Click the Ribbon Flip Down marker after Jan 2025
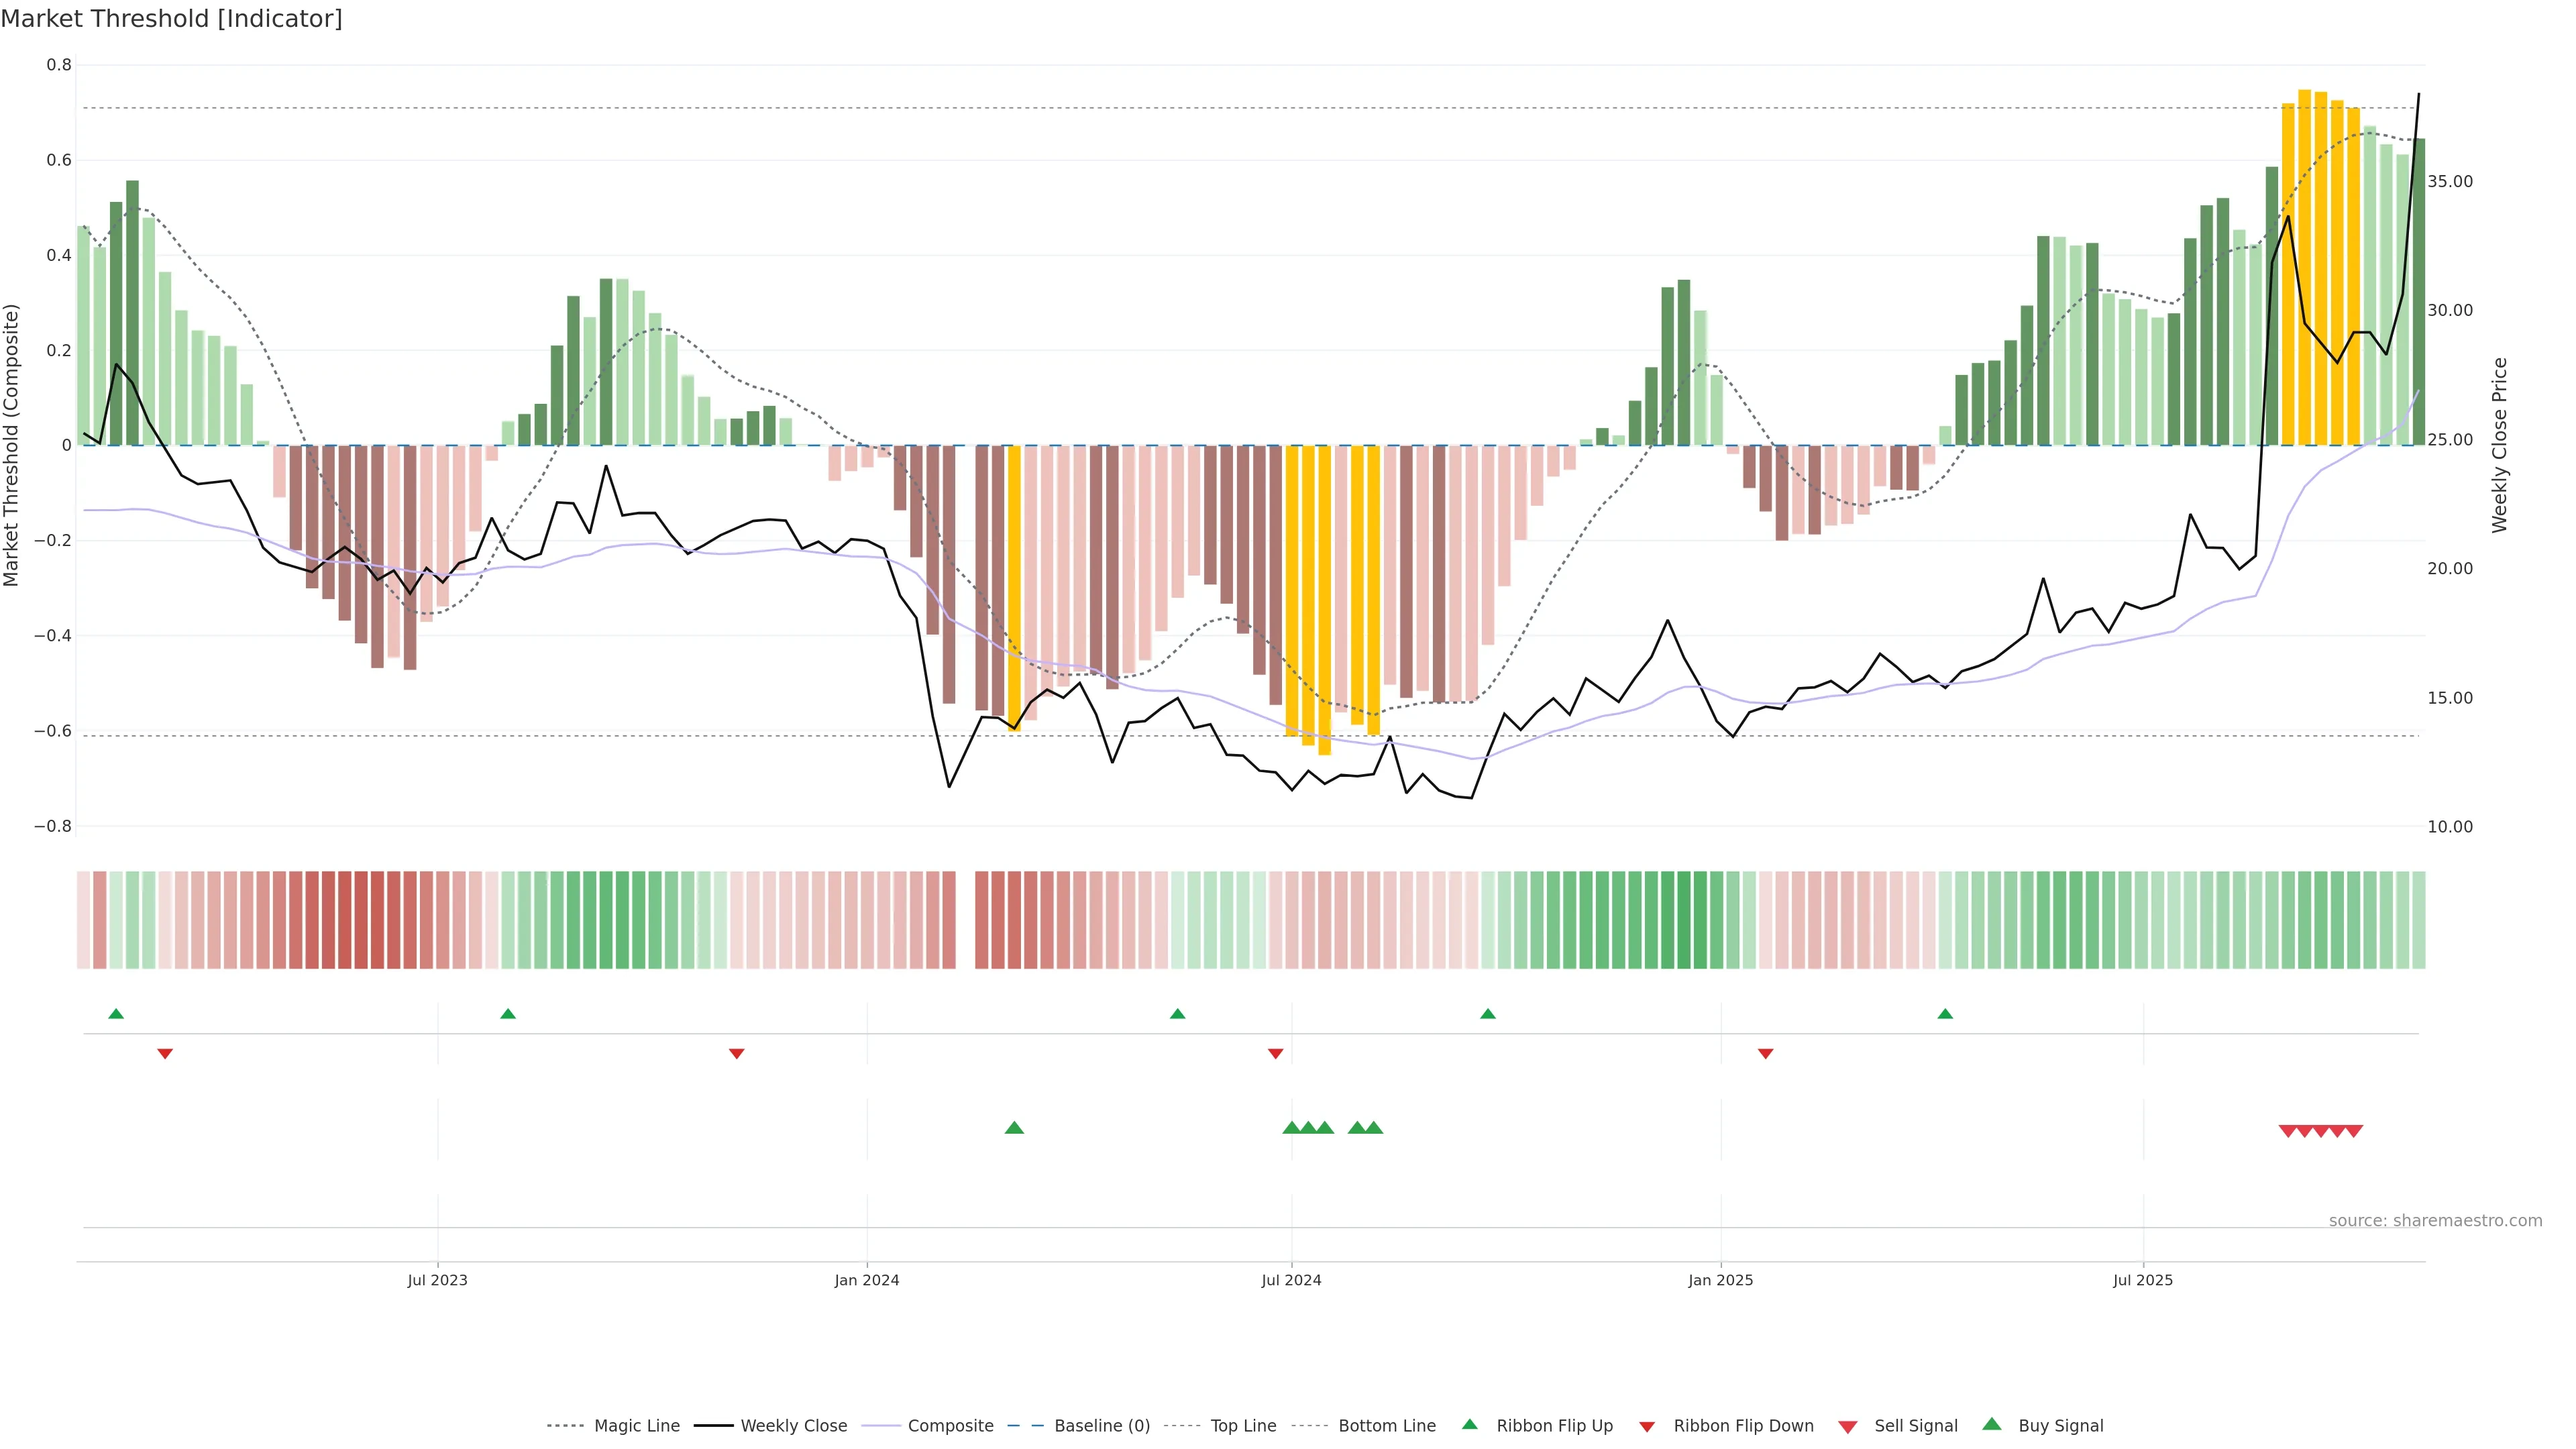2576x1449 pixels. pos(1766,1054)
